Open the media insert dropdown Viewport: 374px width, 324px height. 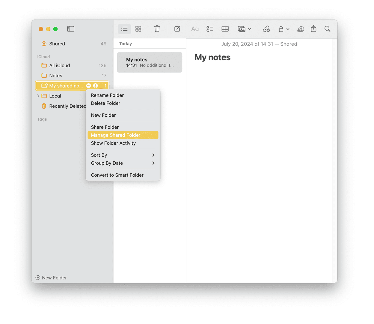coord(244,29)
